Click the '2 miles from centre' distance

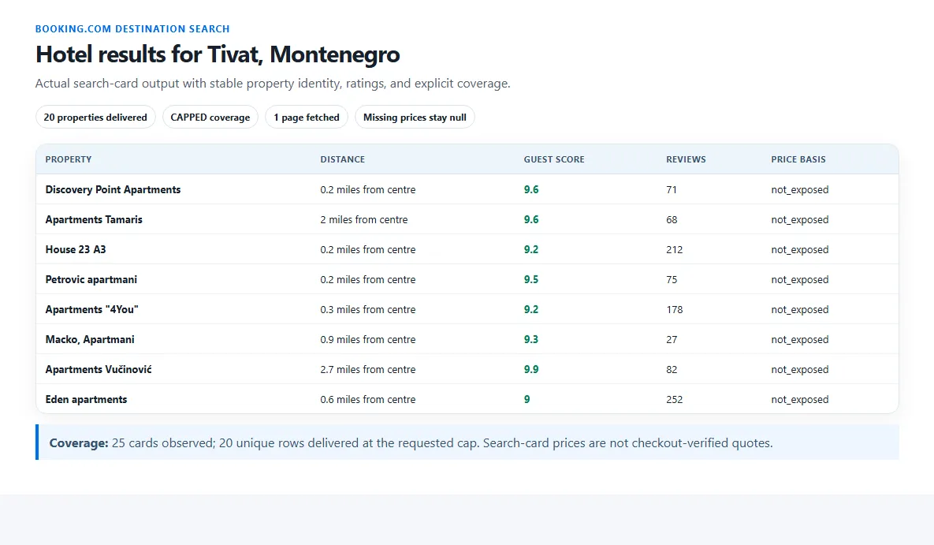(364, 219)
